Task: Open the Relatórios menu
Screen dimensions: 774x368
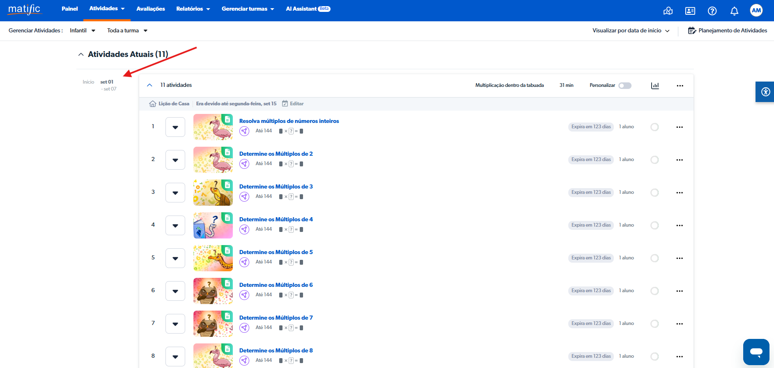Action: 193,9
